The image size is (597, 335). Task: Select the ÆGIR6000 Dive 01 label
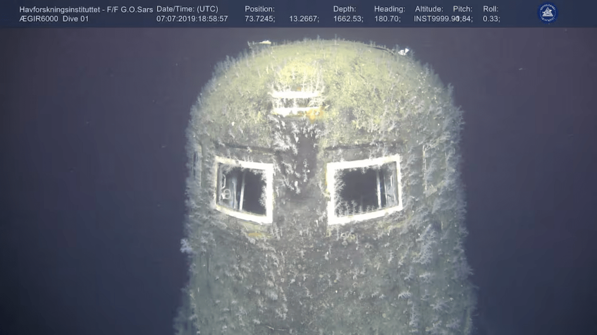53,19
